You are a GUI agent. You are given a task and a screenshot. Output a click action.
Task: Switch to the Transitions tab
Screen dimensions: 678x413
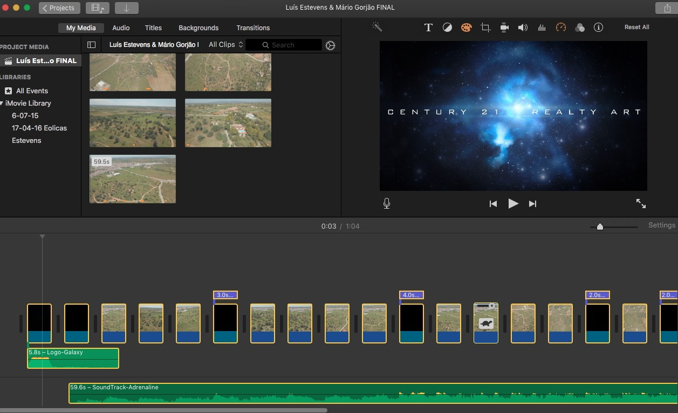(253, 27)
